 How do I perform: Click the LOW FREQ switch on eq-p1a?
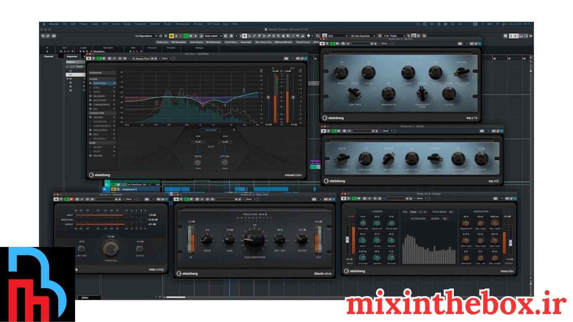click(x=355, y=93)
